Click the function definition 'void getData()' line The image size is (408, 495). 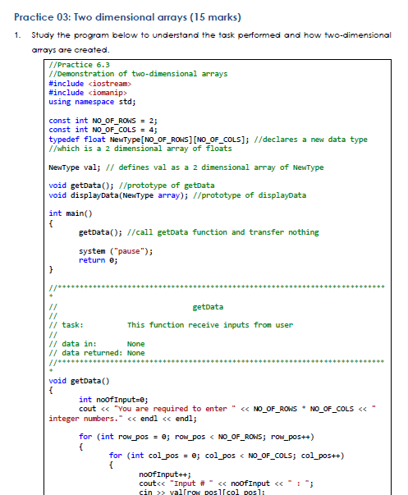(79, 381)
